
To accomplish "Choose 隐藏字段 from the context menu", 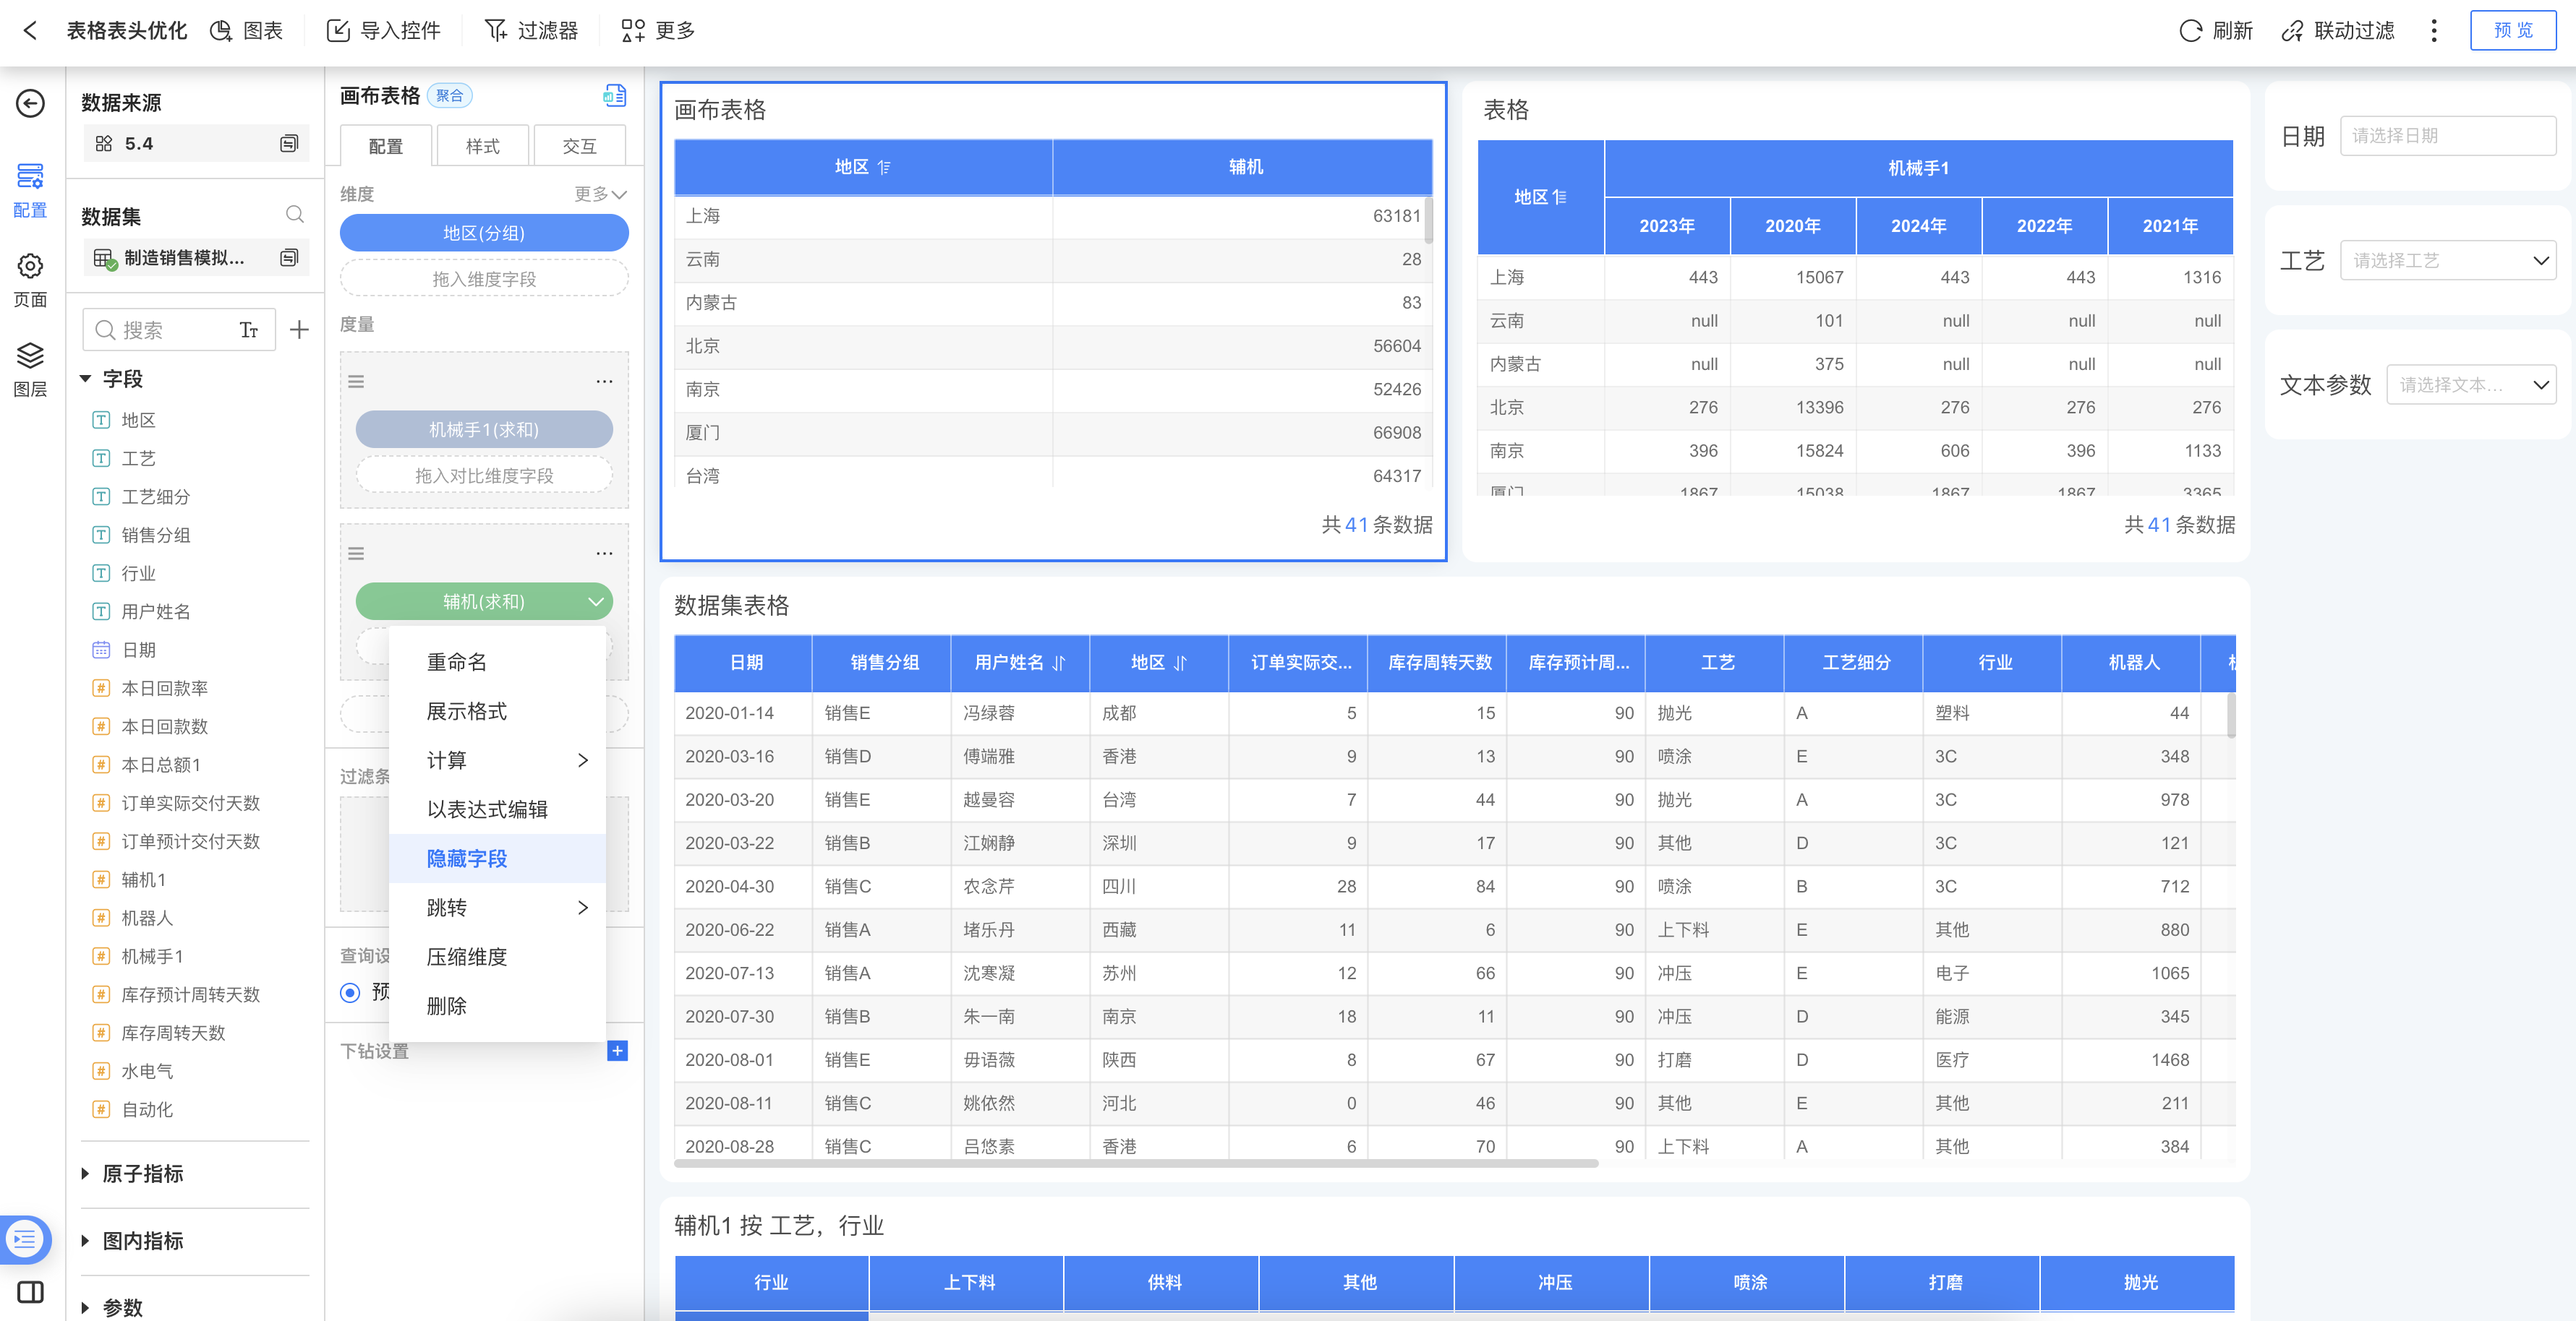I will point(467,859).
